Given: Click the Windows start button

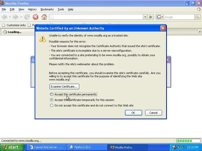Looking at the screenshot, I should point(12,147).
